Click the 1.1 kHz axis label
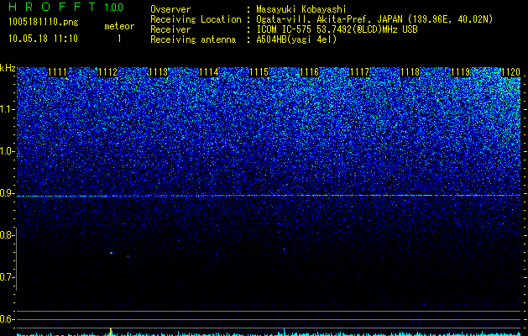 tap(7, 109)
